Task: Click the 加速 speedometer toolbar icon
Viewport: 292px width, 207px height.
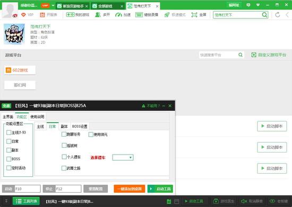Action: pos(123,15)
